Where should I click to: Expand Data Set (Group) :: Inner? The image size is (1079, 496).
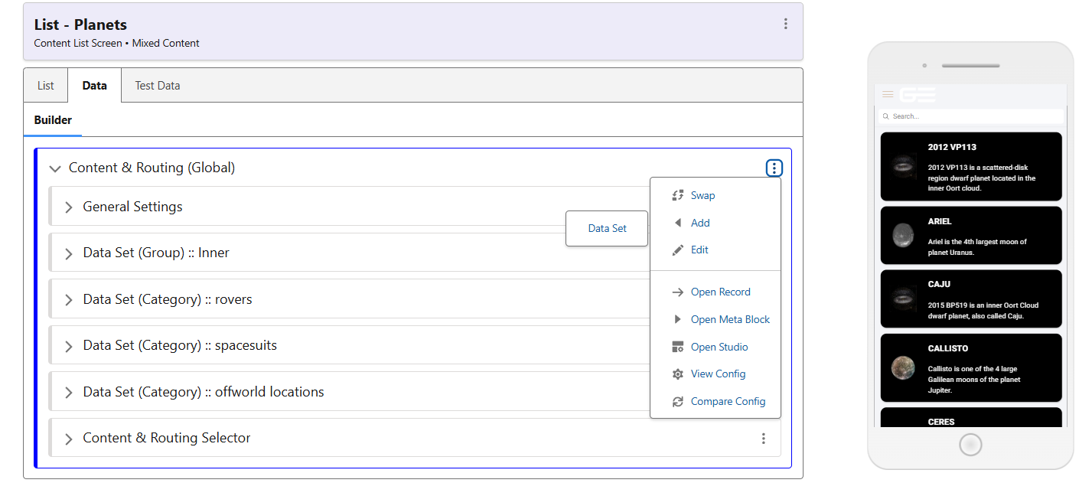(x=69, y=253)
